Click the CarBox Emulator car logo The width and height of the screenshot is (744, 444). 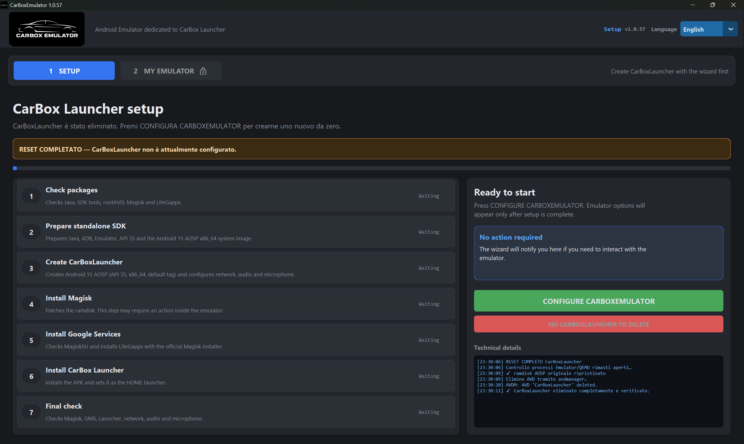(x=47, y=29)
